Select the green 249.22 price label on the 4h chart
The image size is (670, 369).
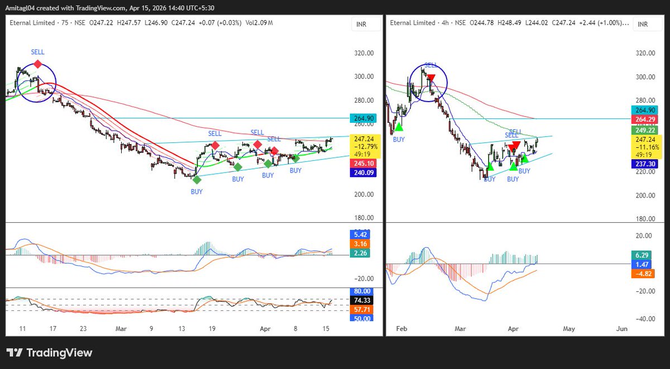pyautogui.click(x=645, y=130)
